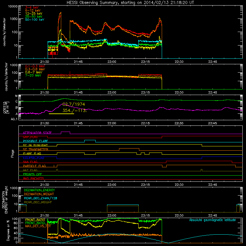Select the green 25-50 keV legend label
The width and height of the screenshot is (246, 246).
pyautogui.click(x=34, y=17)
